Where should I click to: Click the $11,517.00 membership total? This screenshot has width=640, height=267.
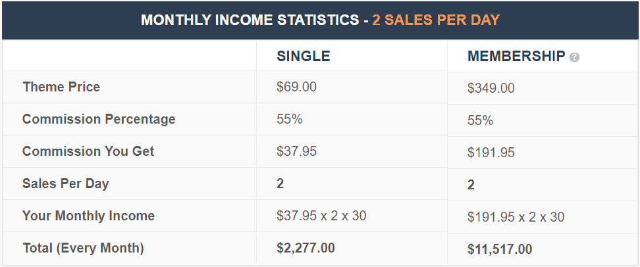pyautogui.click(x=500, y=249)
